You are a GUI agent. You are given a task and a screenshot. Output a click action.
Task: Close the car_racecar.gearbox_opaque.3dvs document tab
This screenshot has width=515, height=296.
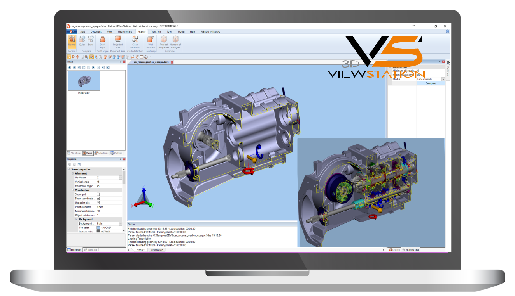[172, 62]
